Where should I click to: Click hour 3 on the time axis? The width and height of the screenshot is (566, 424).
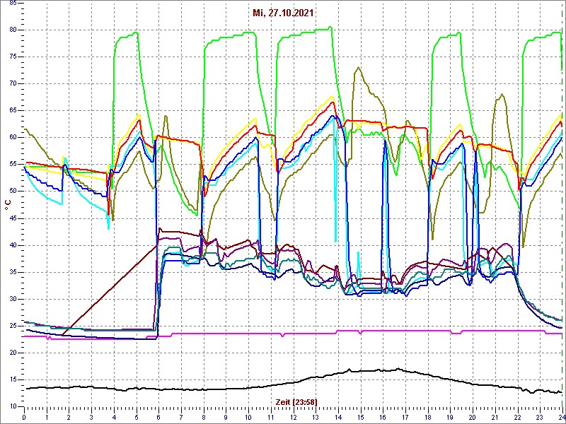coord(91,416)
